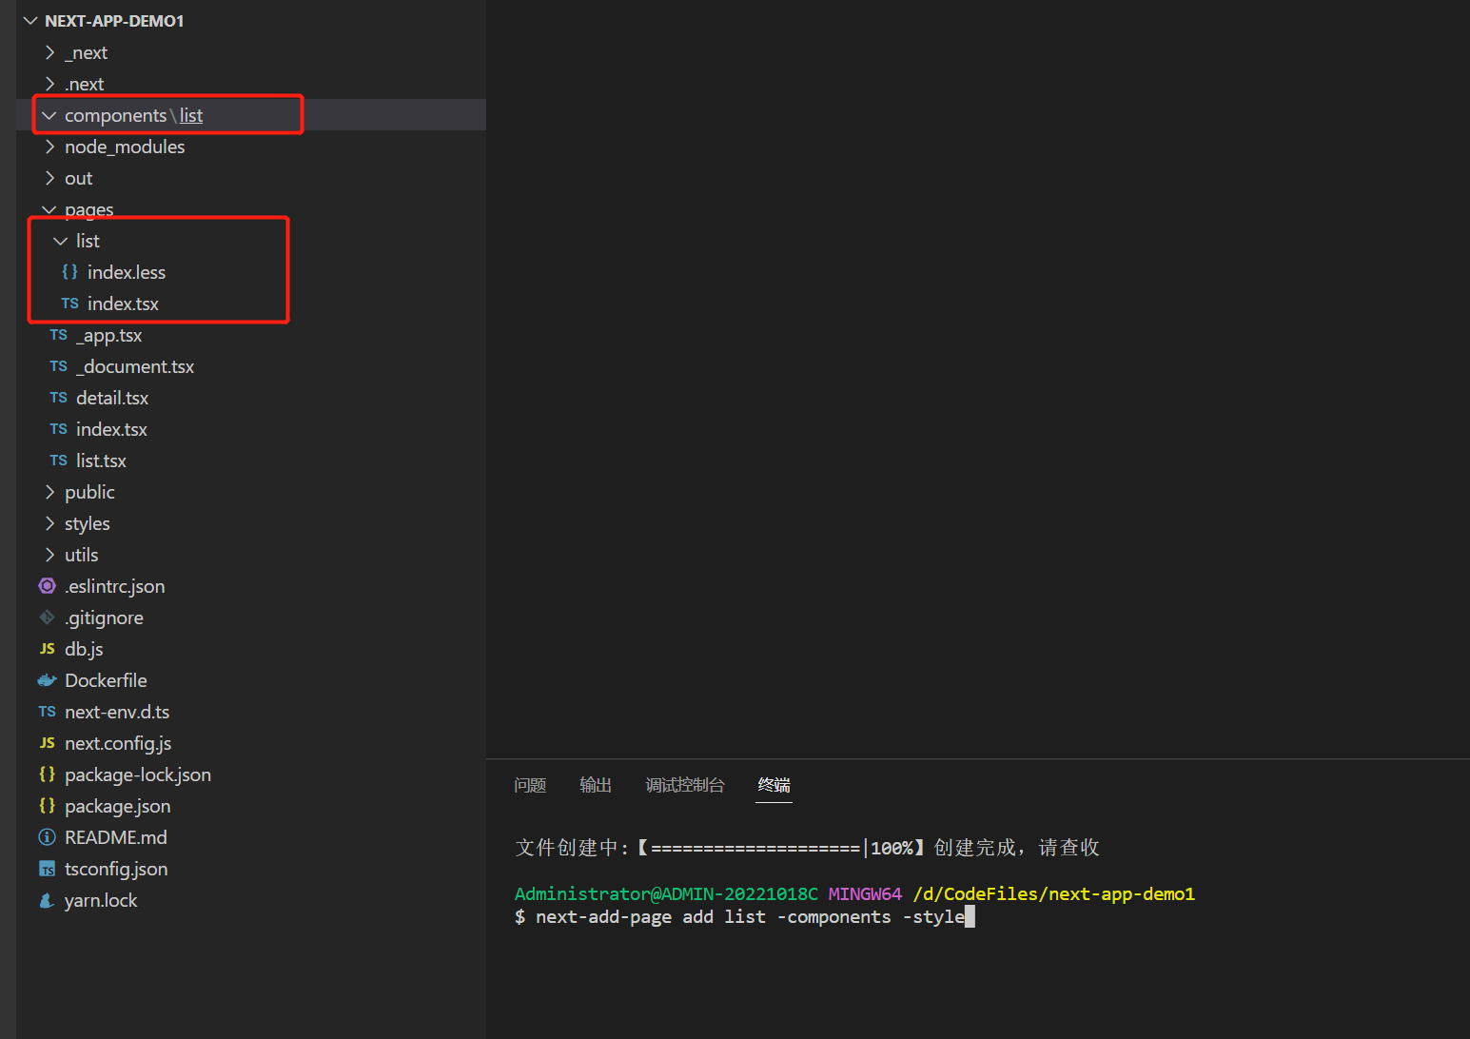This screenshot has width=1470, height=1039.
Task: Click the underlined list path segment
Action: (x=191, y=115)
